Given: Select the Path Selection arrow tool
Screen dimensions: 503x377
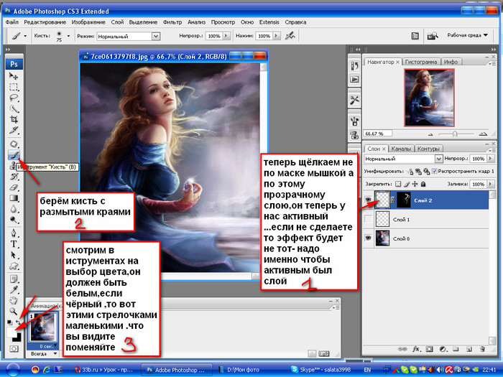Looking at the screenshot, I should 14,255.
